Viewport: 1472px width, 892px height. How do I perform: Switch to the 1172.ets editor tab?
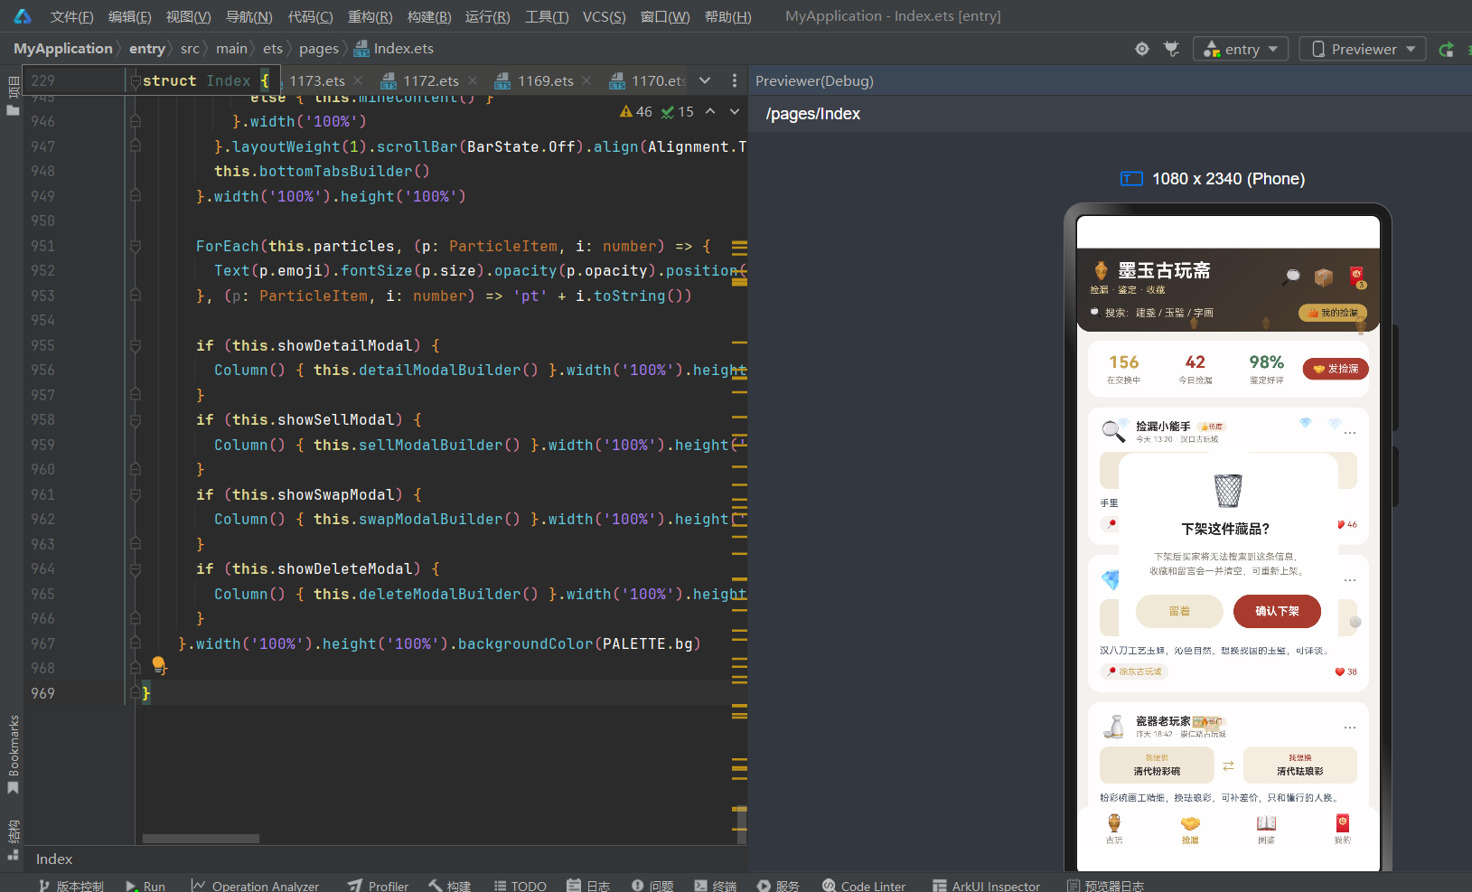point(430,81)
